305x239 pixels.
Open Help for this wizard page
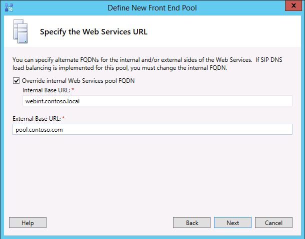(27, 223)
